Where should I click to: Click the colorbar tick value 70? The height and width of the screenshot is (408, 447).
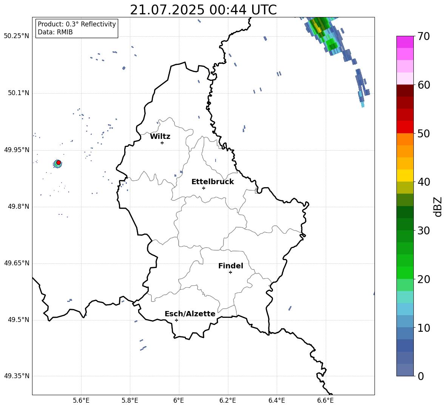pyautogui.click(x=424, y=36)
